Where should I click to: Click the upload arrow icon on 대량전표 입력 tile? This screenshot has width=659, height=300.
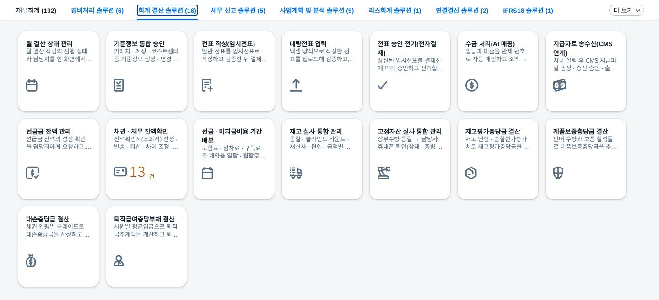[x=296, y=85]
